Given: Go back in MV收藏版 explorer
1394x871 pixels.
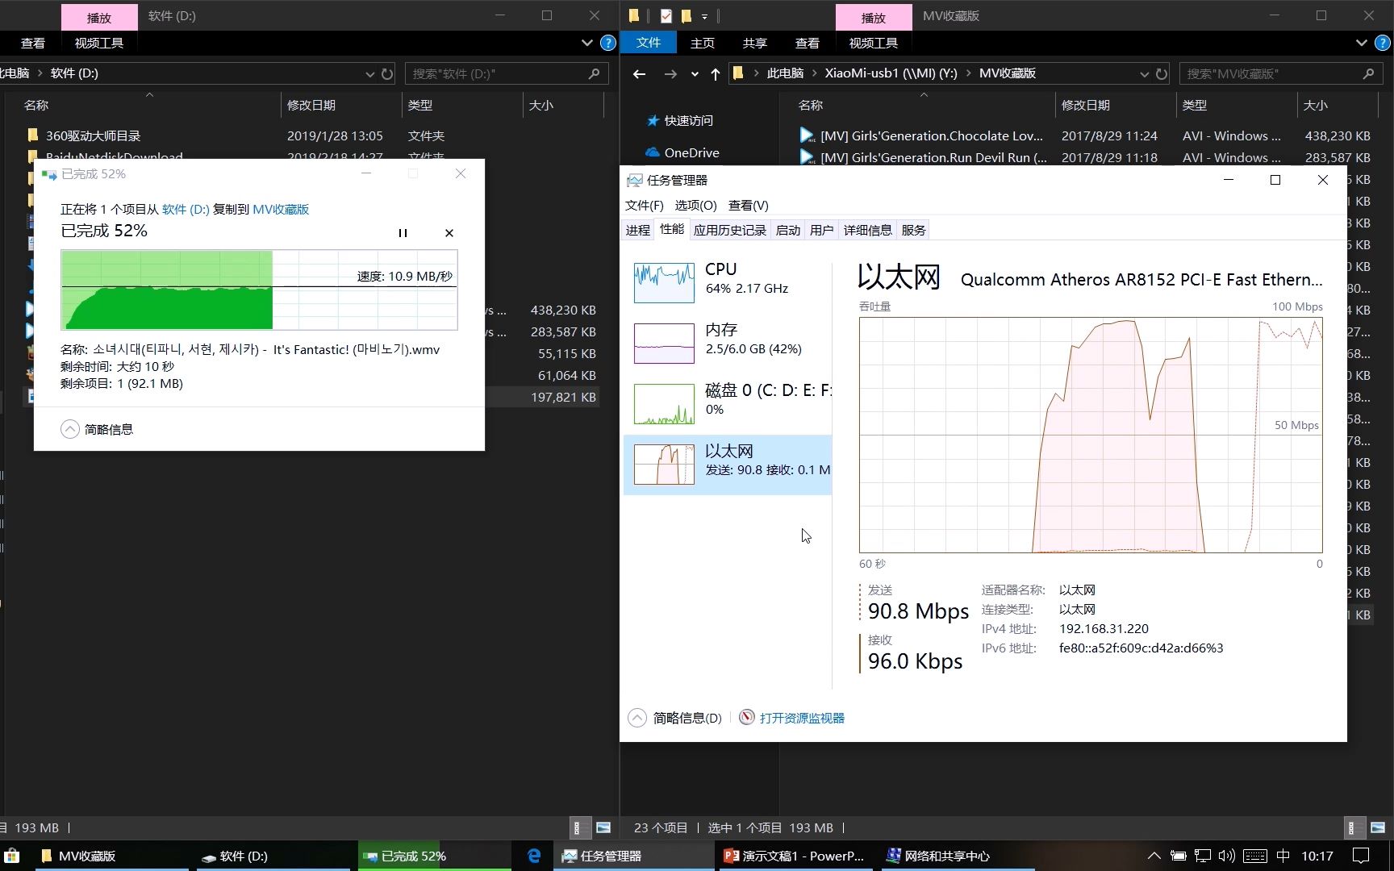Looking at the screenshot, I should point(639,73).
